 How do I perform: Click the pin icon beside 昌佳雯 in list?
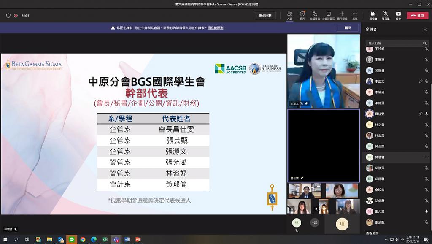[421, 114]
